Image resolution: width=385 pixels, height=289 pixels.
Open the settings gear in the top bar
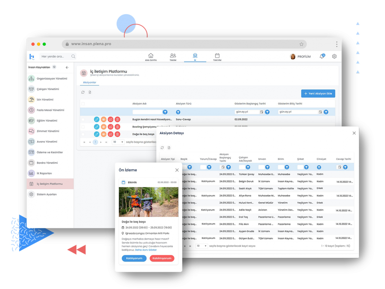click(334, 56)
